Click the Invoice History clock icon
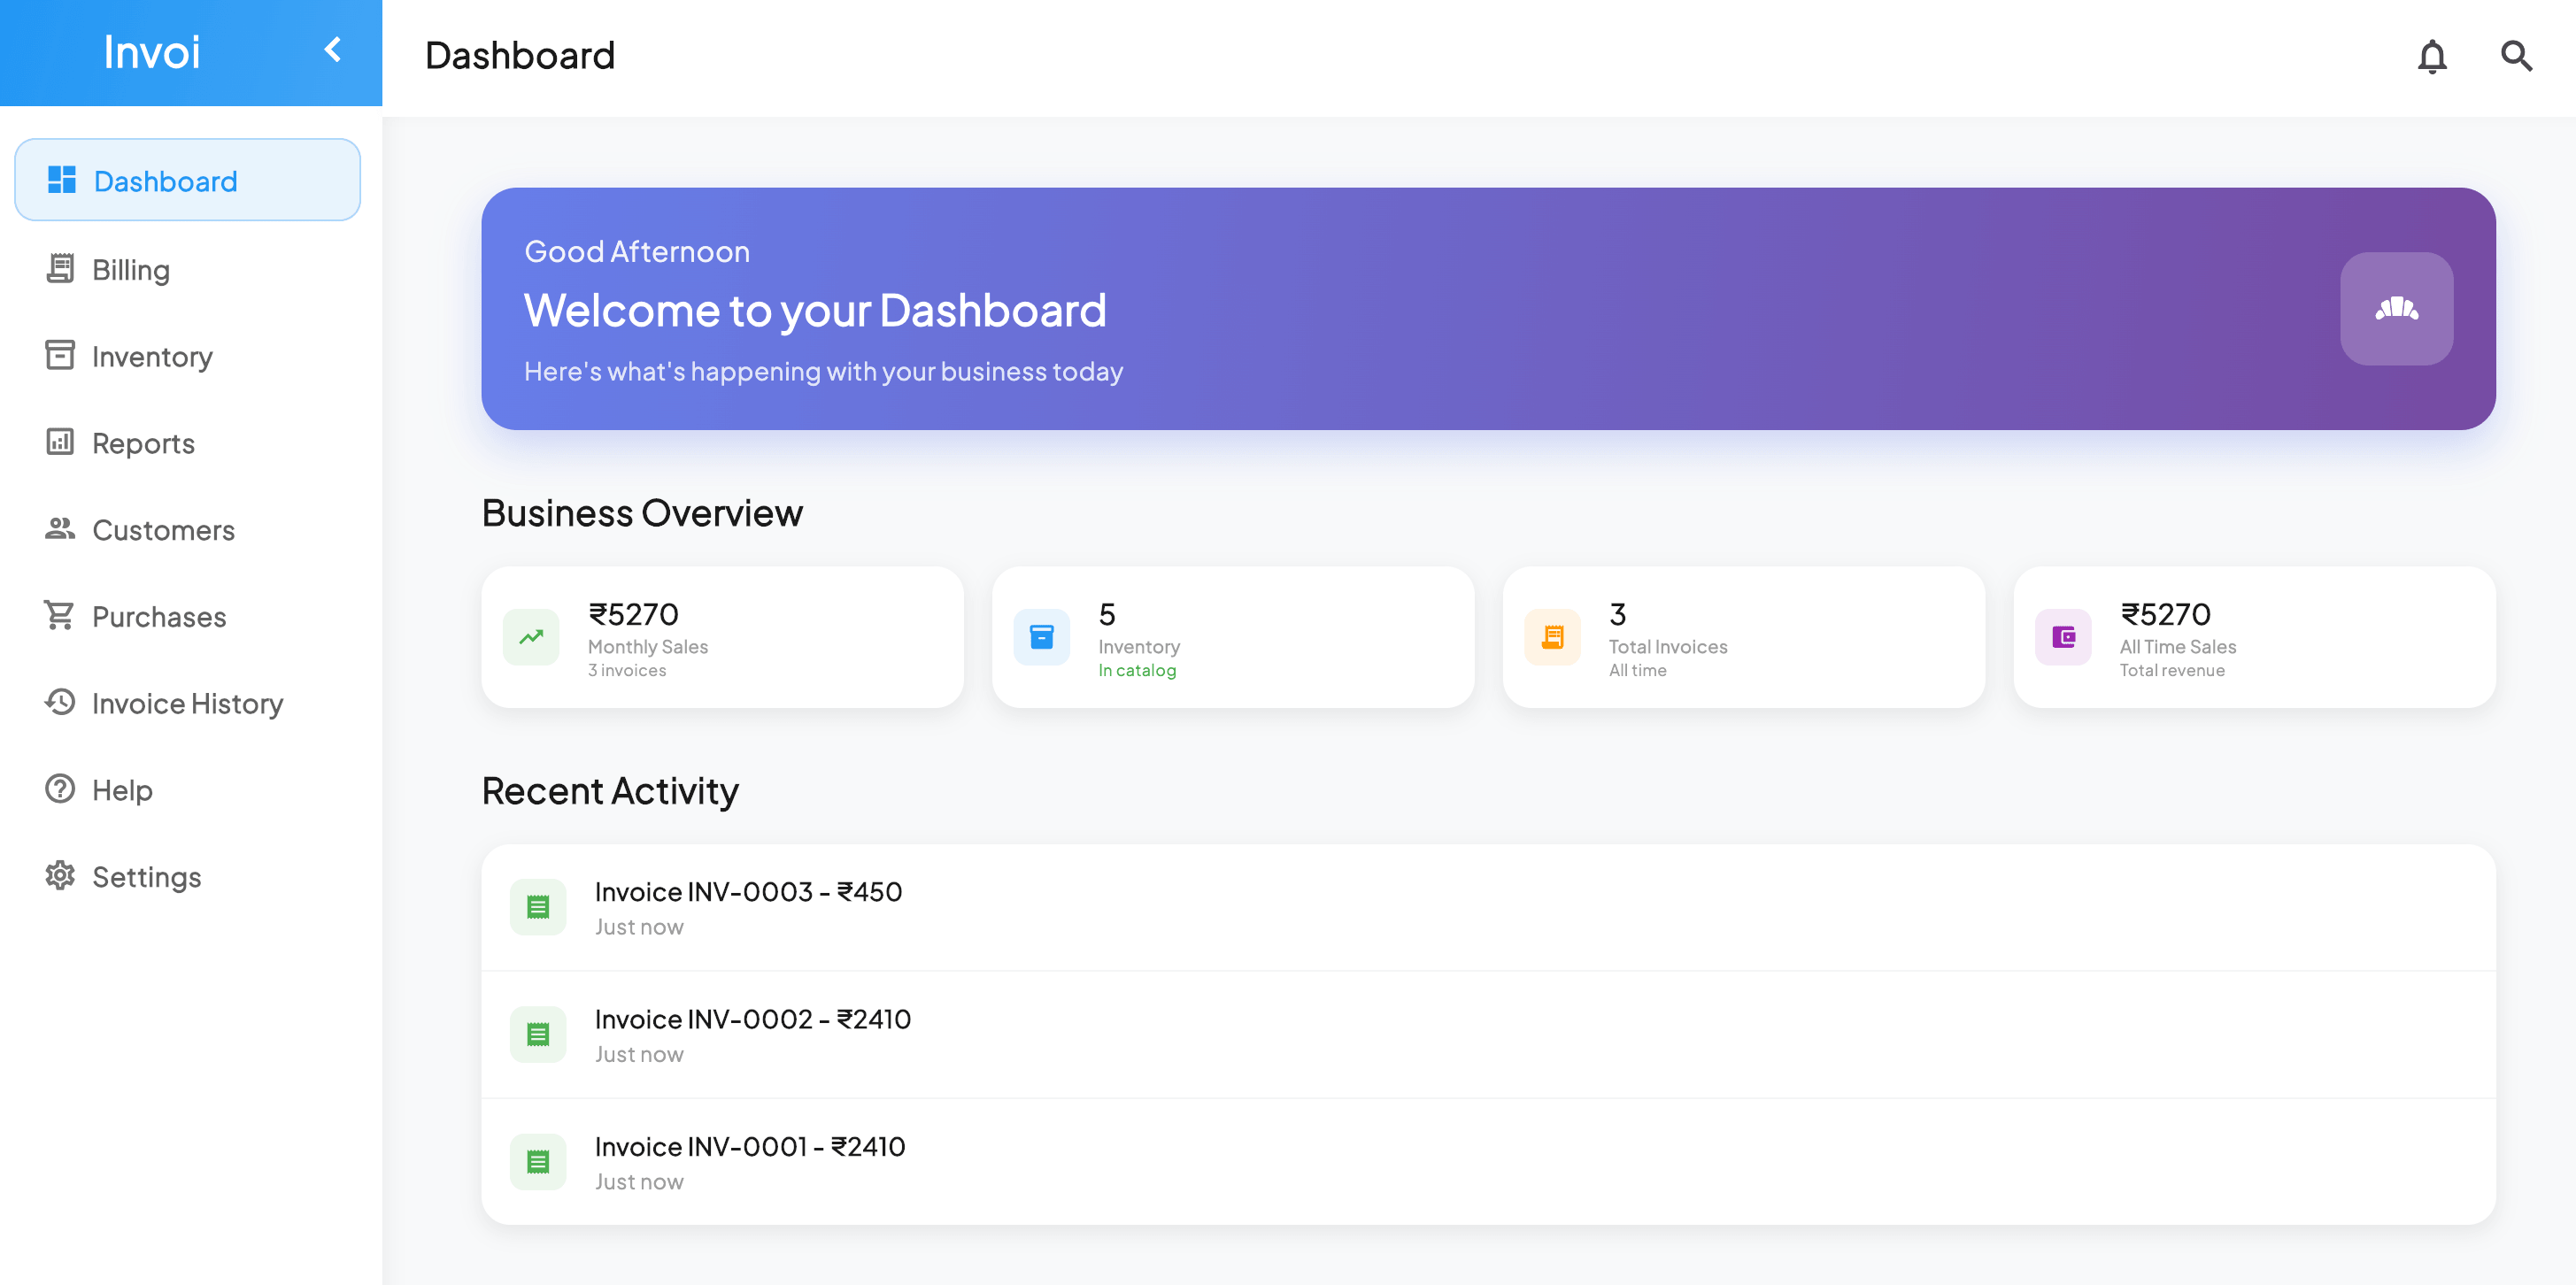The image size is (2576, 1285). point(60,703)
